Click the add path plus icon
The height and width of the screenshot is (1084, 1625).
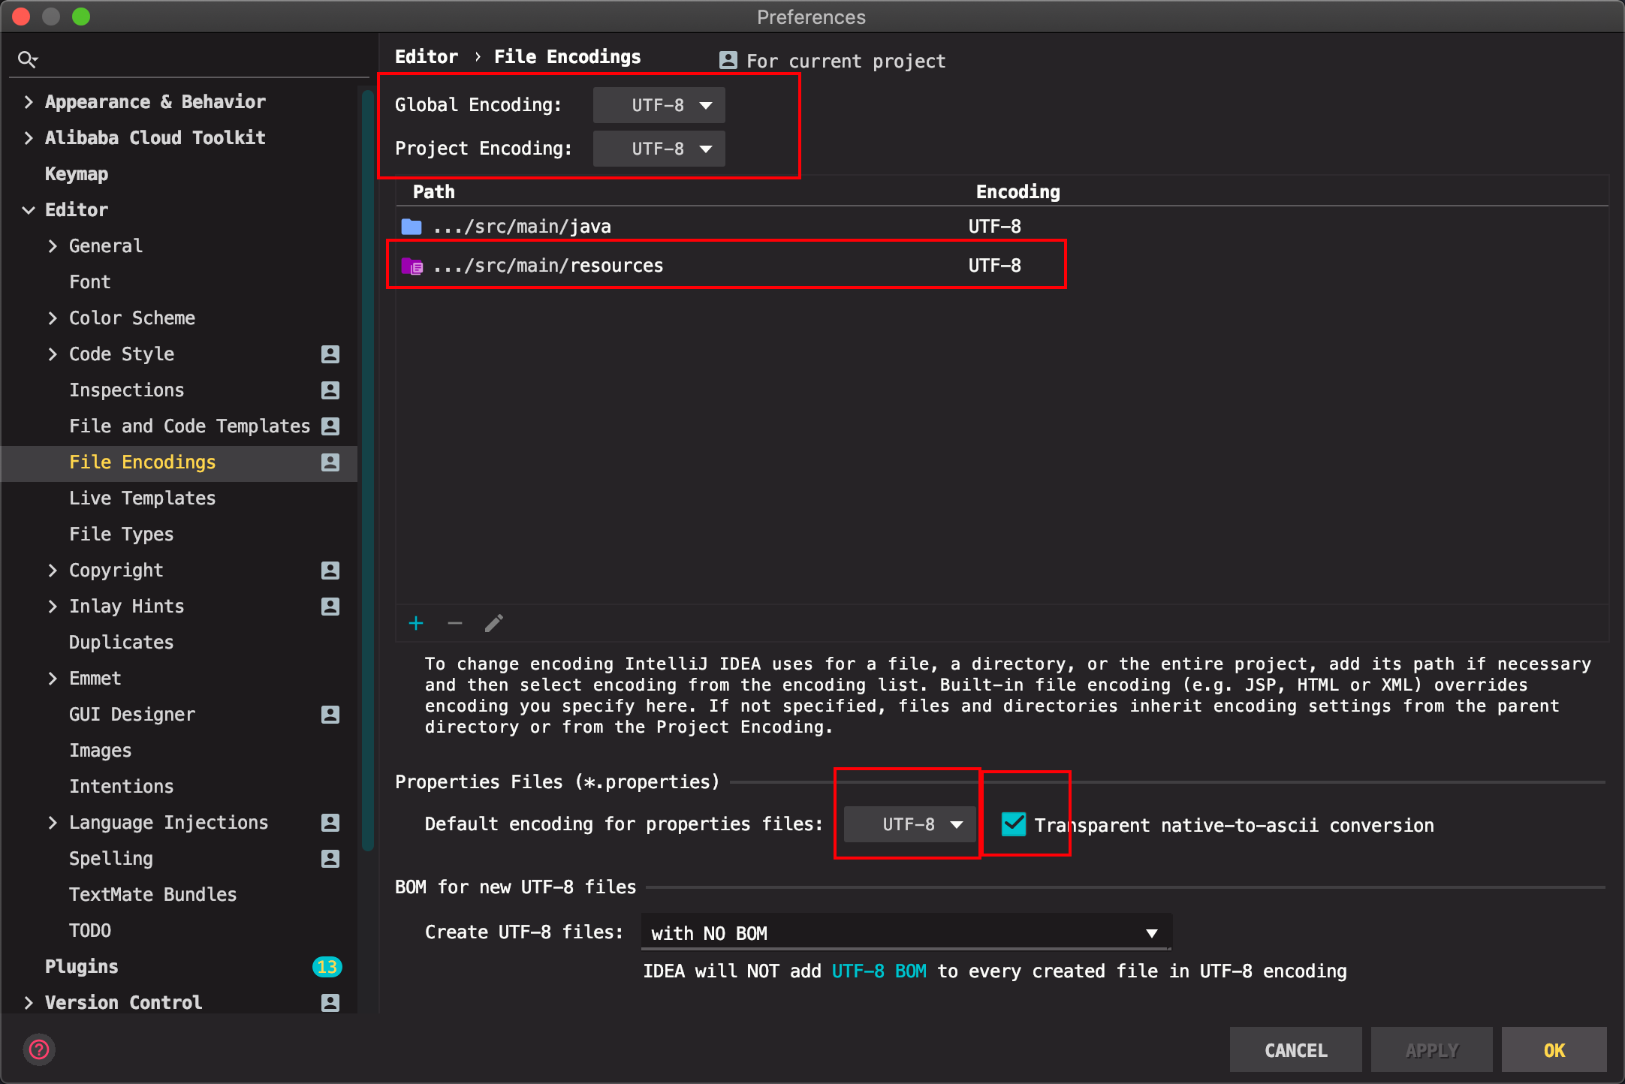pyautogui.click(x=416, y=623)
